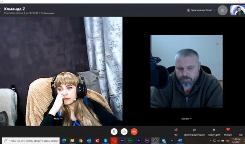Open the Коллекции gallery link
Image resolution: width=245 pixels, height=144 pixels.
coord(47,13)
